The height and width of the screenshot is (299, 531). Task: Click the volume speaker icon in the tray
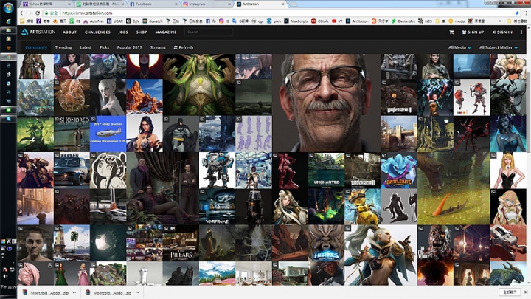coord(5,275)
